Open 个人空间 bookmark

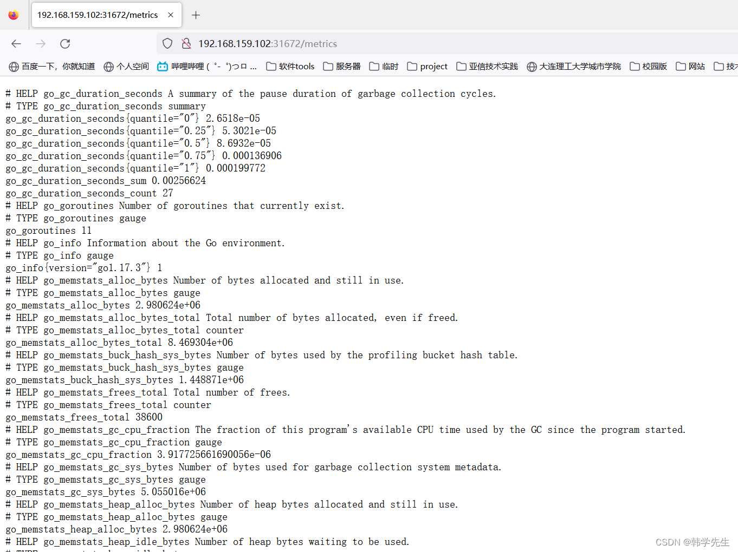point(126,67)
